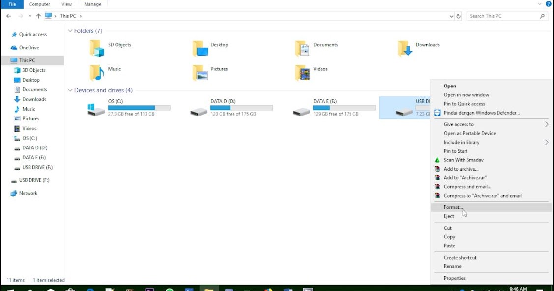Select the Network item in the sidebar

(x=28, y=193)
